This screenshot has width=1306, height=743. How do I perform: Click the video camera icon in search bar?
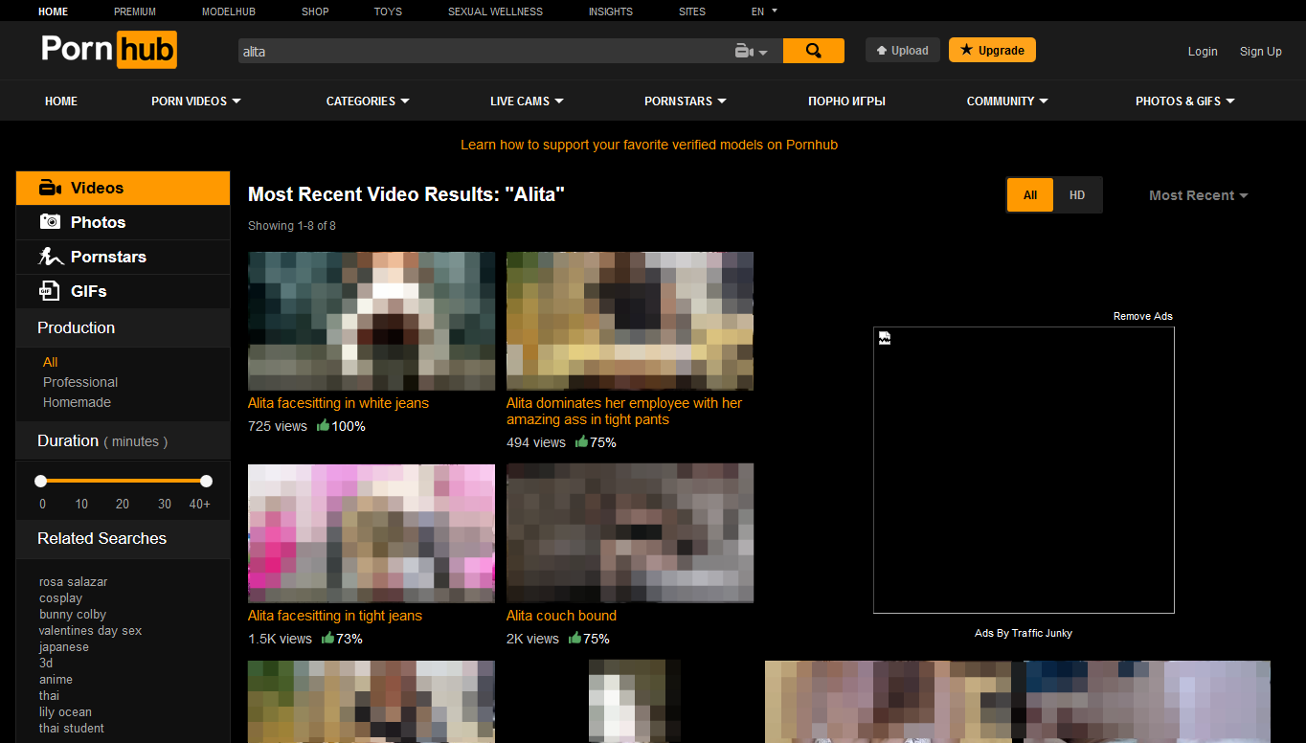744,52
